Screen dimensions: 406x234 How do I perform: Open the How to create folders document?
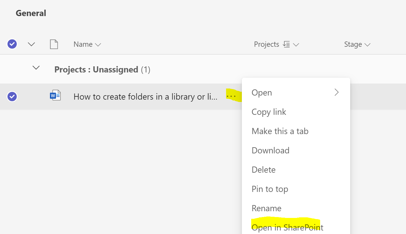[x=145, y=97]
